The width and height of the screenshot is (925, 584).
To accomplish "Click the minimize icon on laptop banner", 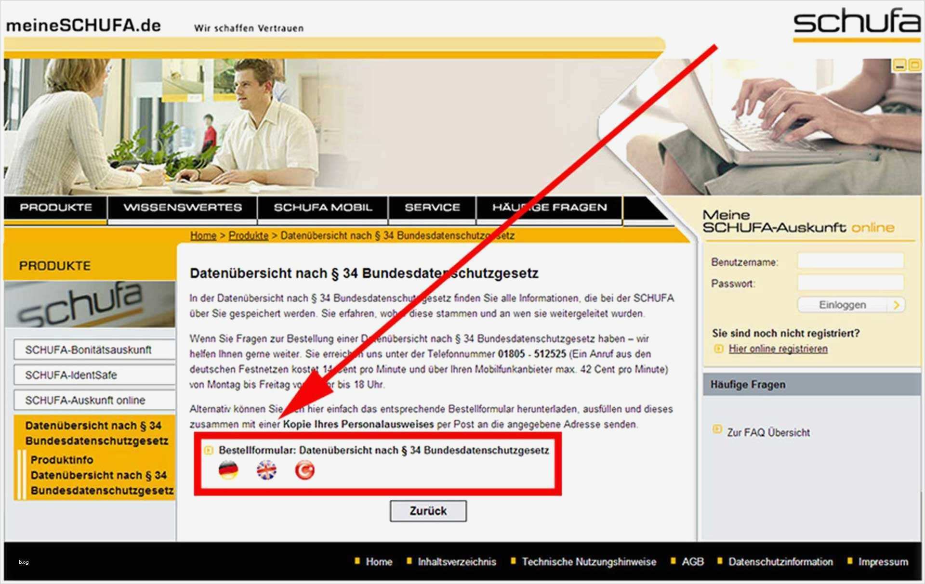I will click(899, 65).
